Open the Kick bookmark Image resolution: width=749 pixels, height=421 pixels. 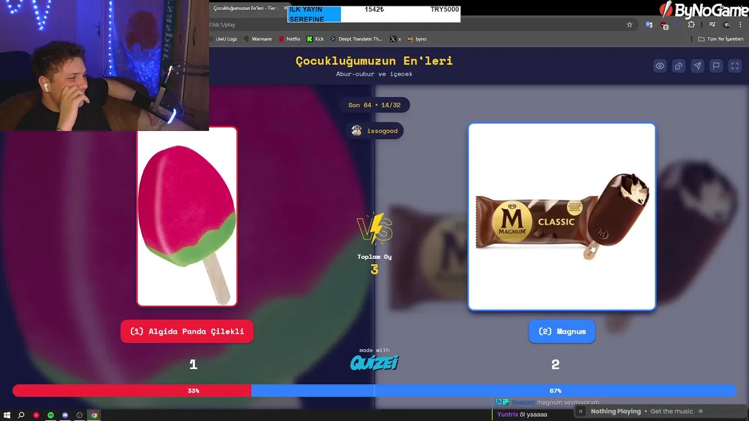[315, 39]
